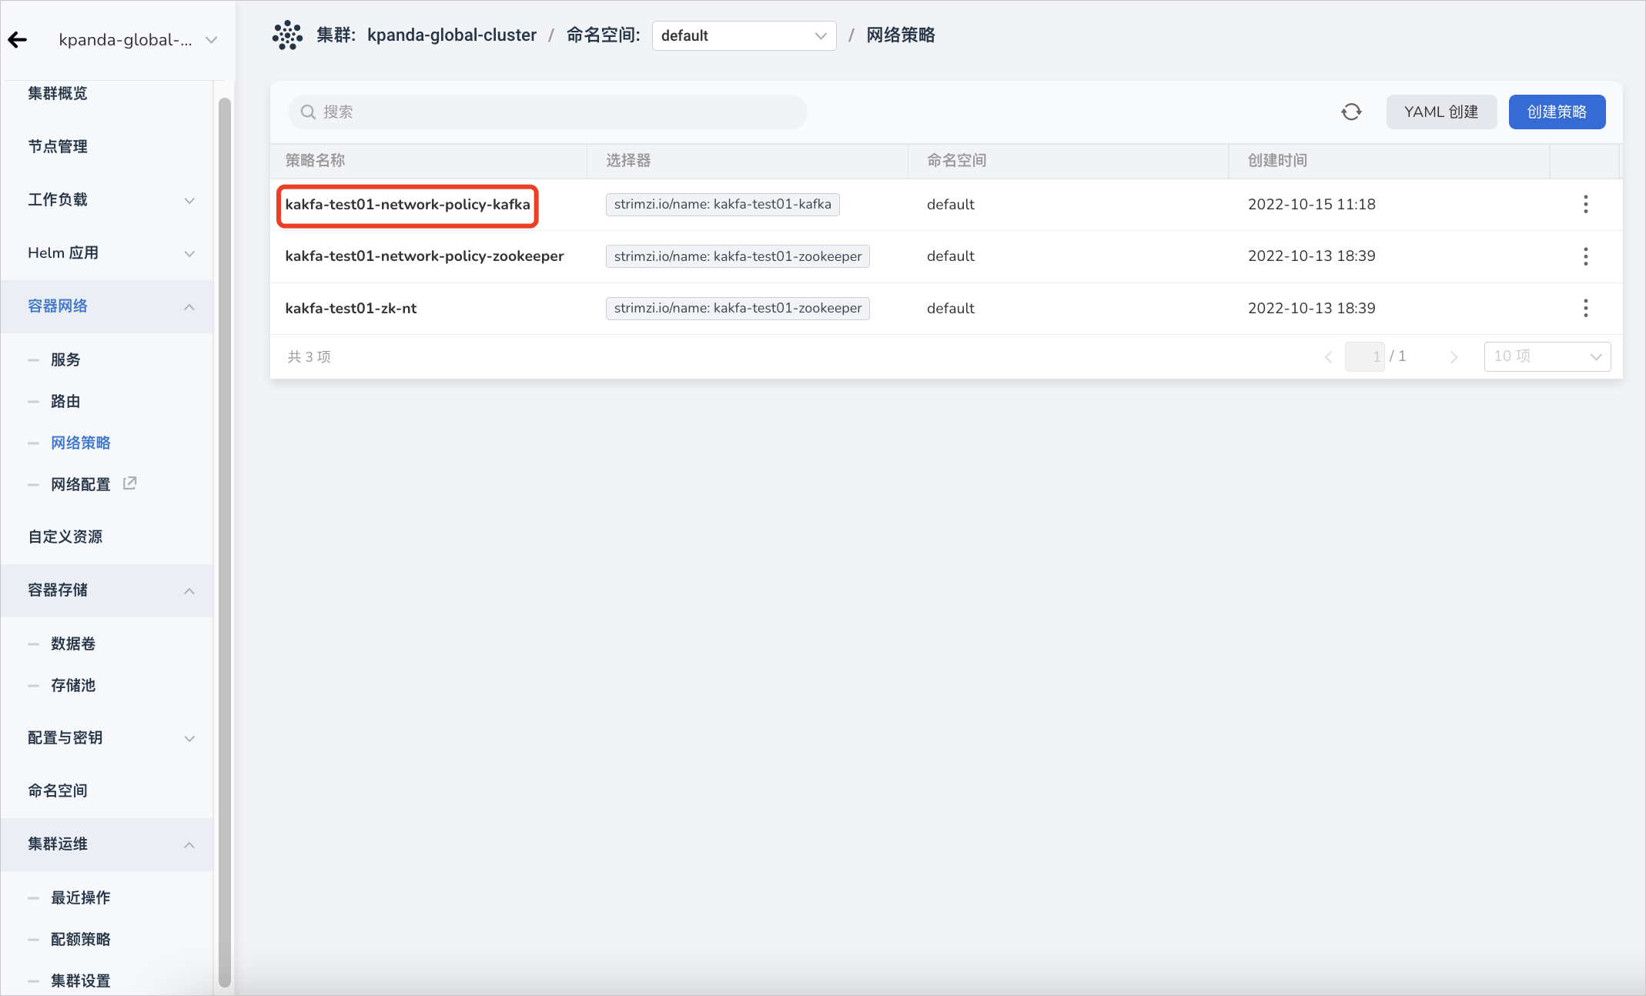1646x996 pixels.
Task: Collapse the 集群运维 sidebar section
Action: [107, 844]
